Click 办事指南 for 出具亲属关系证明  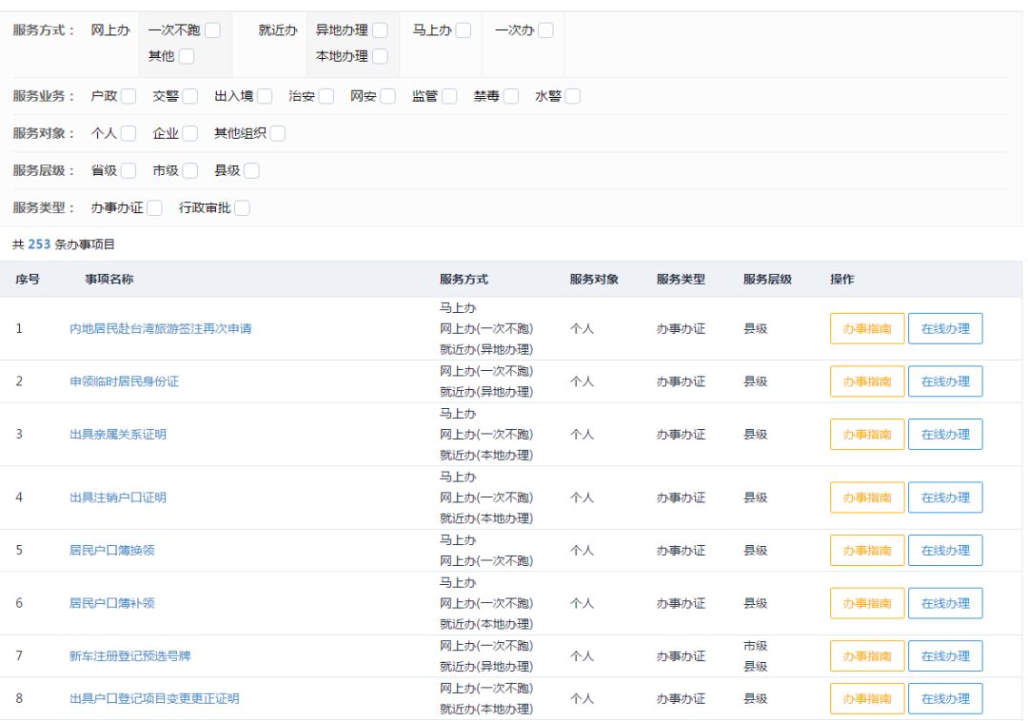(x=866, y=435)
